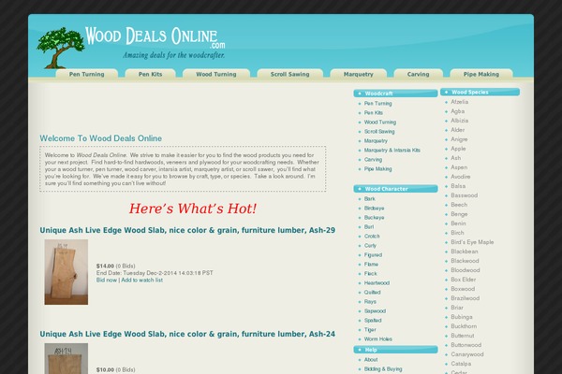Open Pen Kits in the Woodcraft list
Viewport: 562px width, 374px height.
point(374,113)
